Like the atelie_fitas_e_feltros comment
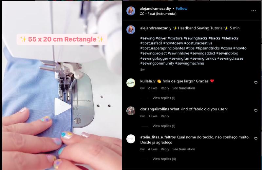The height and width of the screenshot is (170, 262). [x=256, y=139]
